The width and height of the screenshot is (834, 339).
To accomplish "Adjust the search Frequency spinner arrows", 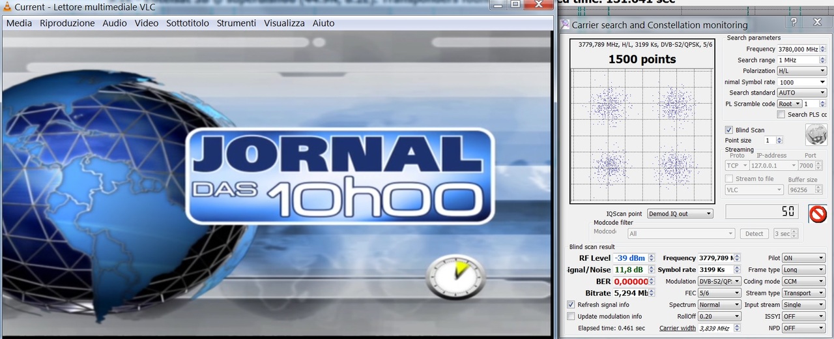I will (x=823, y=49).
